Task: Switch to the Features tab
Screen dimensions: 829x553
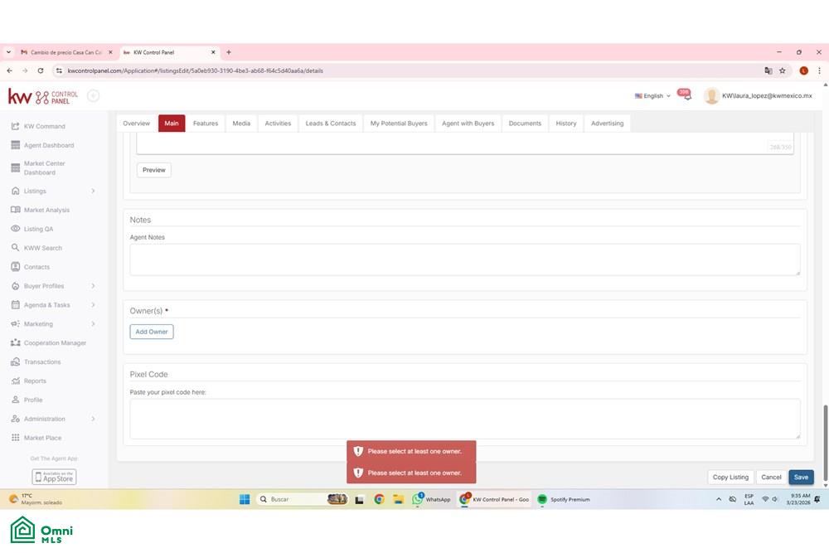Action: [x=205, y=124]
